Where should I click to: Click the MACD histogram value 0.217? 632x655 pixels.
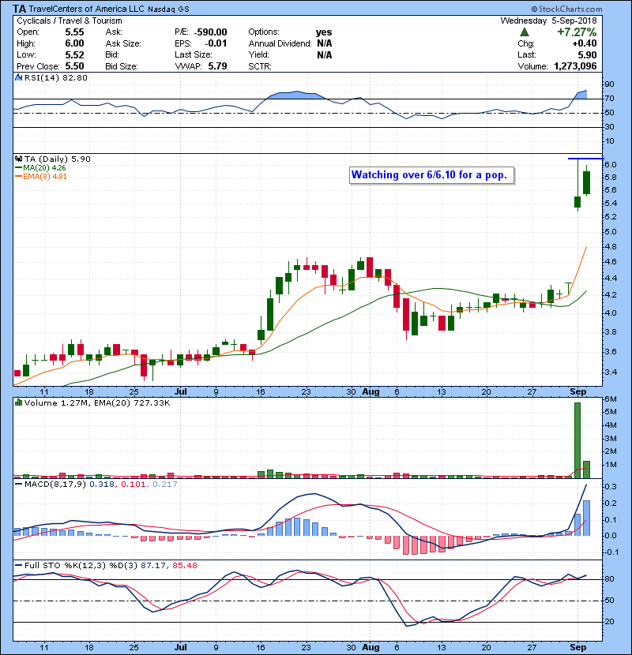pyautogui.click(x=165, y=485)
